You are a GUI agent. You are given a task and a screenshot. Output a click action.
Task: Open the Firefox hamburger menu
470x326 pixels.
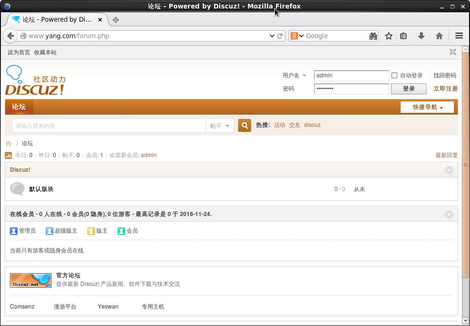pos(459,36)
